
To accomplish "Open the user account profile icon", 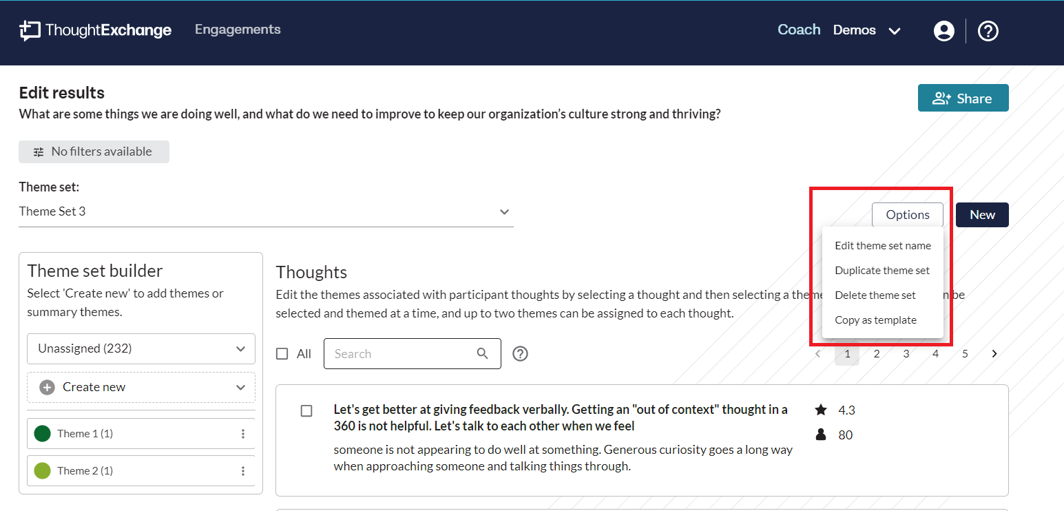I will 943,30.
